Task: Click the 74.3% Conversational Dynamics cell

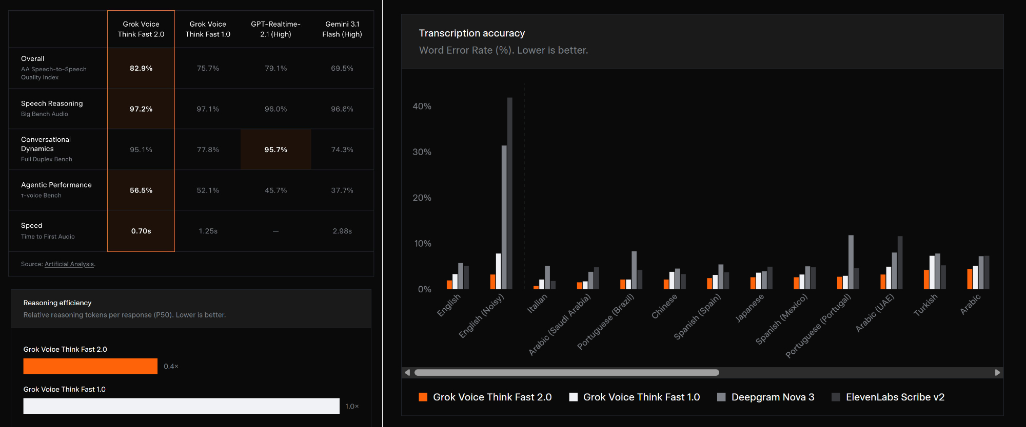Action: coord(342,150)
